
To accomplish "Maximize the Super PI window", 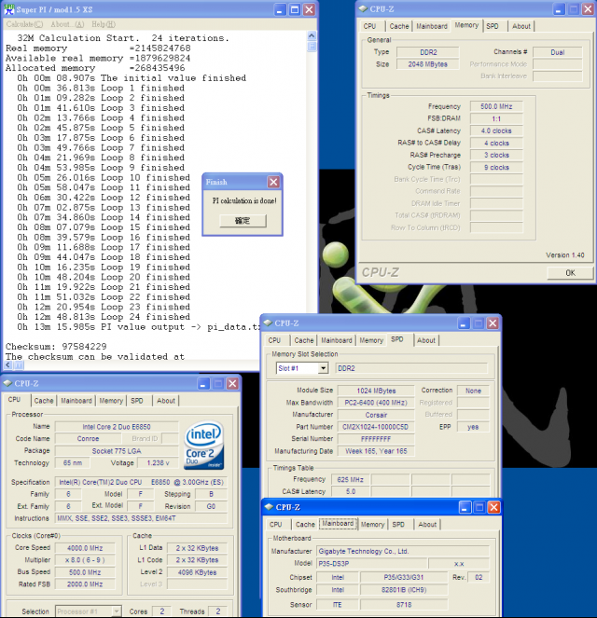I will tap(294, 10).
